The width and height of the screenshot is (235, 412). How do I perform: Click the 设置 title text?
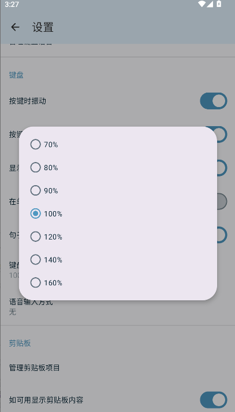coord(43,27)
